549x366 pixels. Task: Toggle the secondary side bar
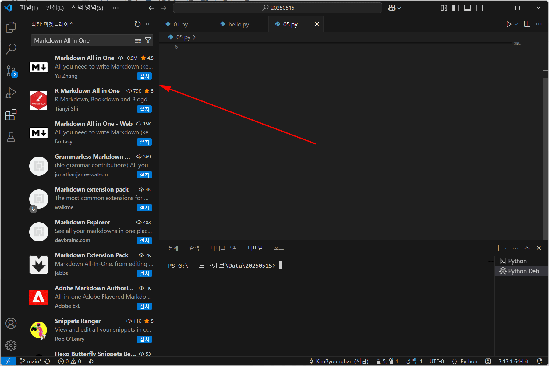[x=479, y=8]
